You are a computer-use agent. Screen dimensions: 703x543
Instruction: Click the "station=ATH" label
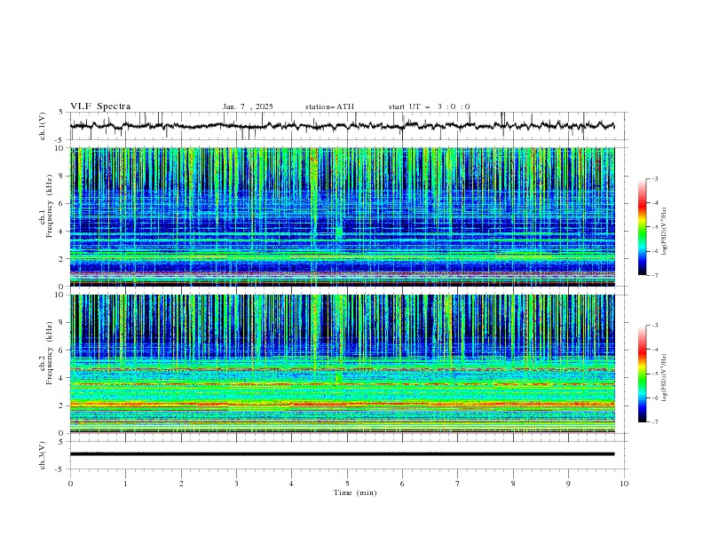click(x=329, y=106)
